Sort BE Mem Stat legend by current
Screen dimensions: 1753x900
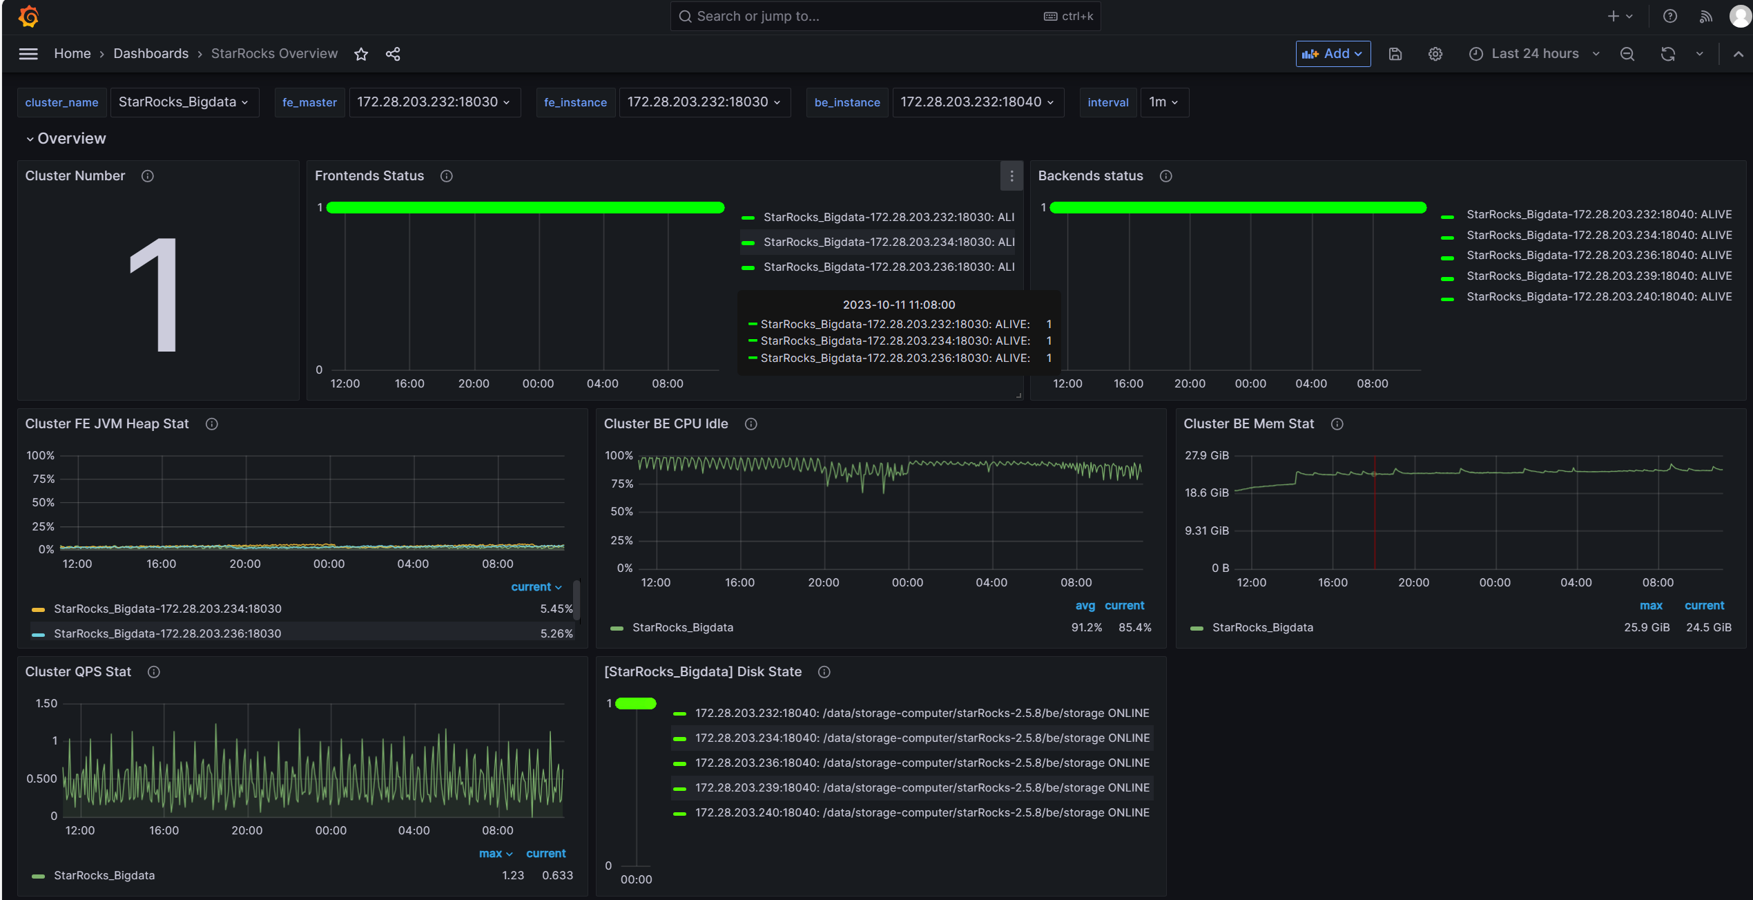[1704, 606]
